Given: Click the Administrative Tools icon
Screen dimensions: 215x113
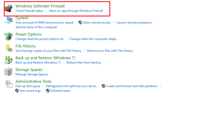Looking at the screenshot, I should [x=9, y=84].
